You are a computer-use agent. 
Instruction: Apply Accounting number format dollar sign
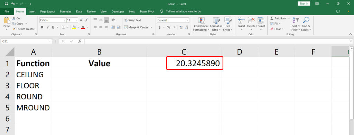click(x=160, y=27)
